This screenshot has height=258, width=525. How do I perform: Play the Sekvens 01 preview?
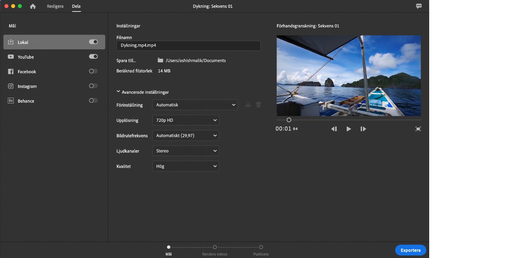349,129
